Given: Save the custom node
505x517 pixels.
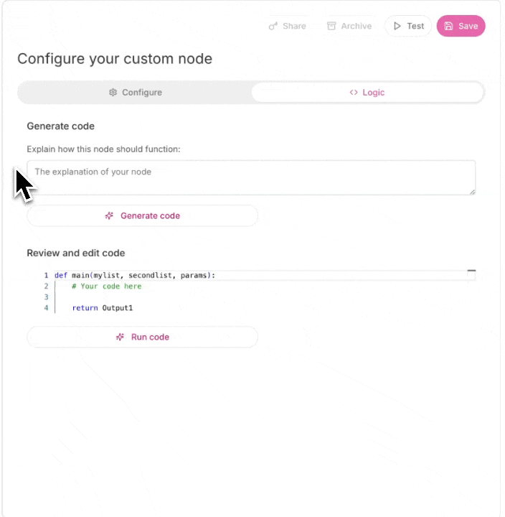Looking at the screenshot, I should tap(461, 26).
